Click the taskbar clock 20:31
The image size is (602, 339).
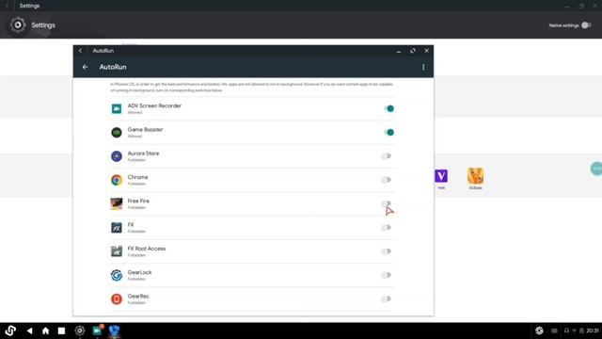point(593,331)
